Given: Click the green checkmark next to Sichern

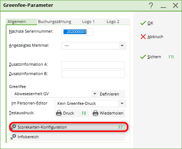Looking at the screenshot, I should (143, 57).
